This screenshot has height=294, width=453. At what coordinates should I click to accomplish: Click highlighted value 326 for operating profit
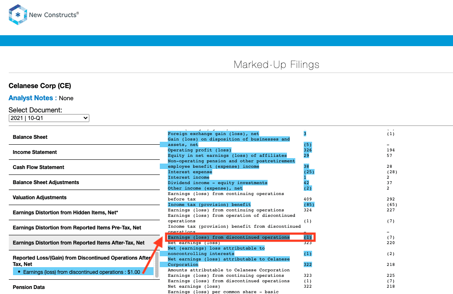coord(308,150)
